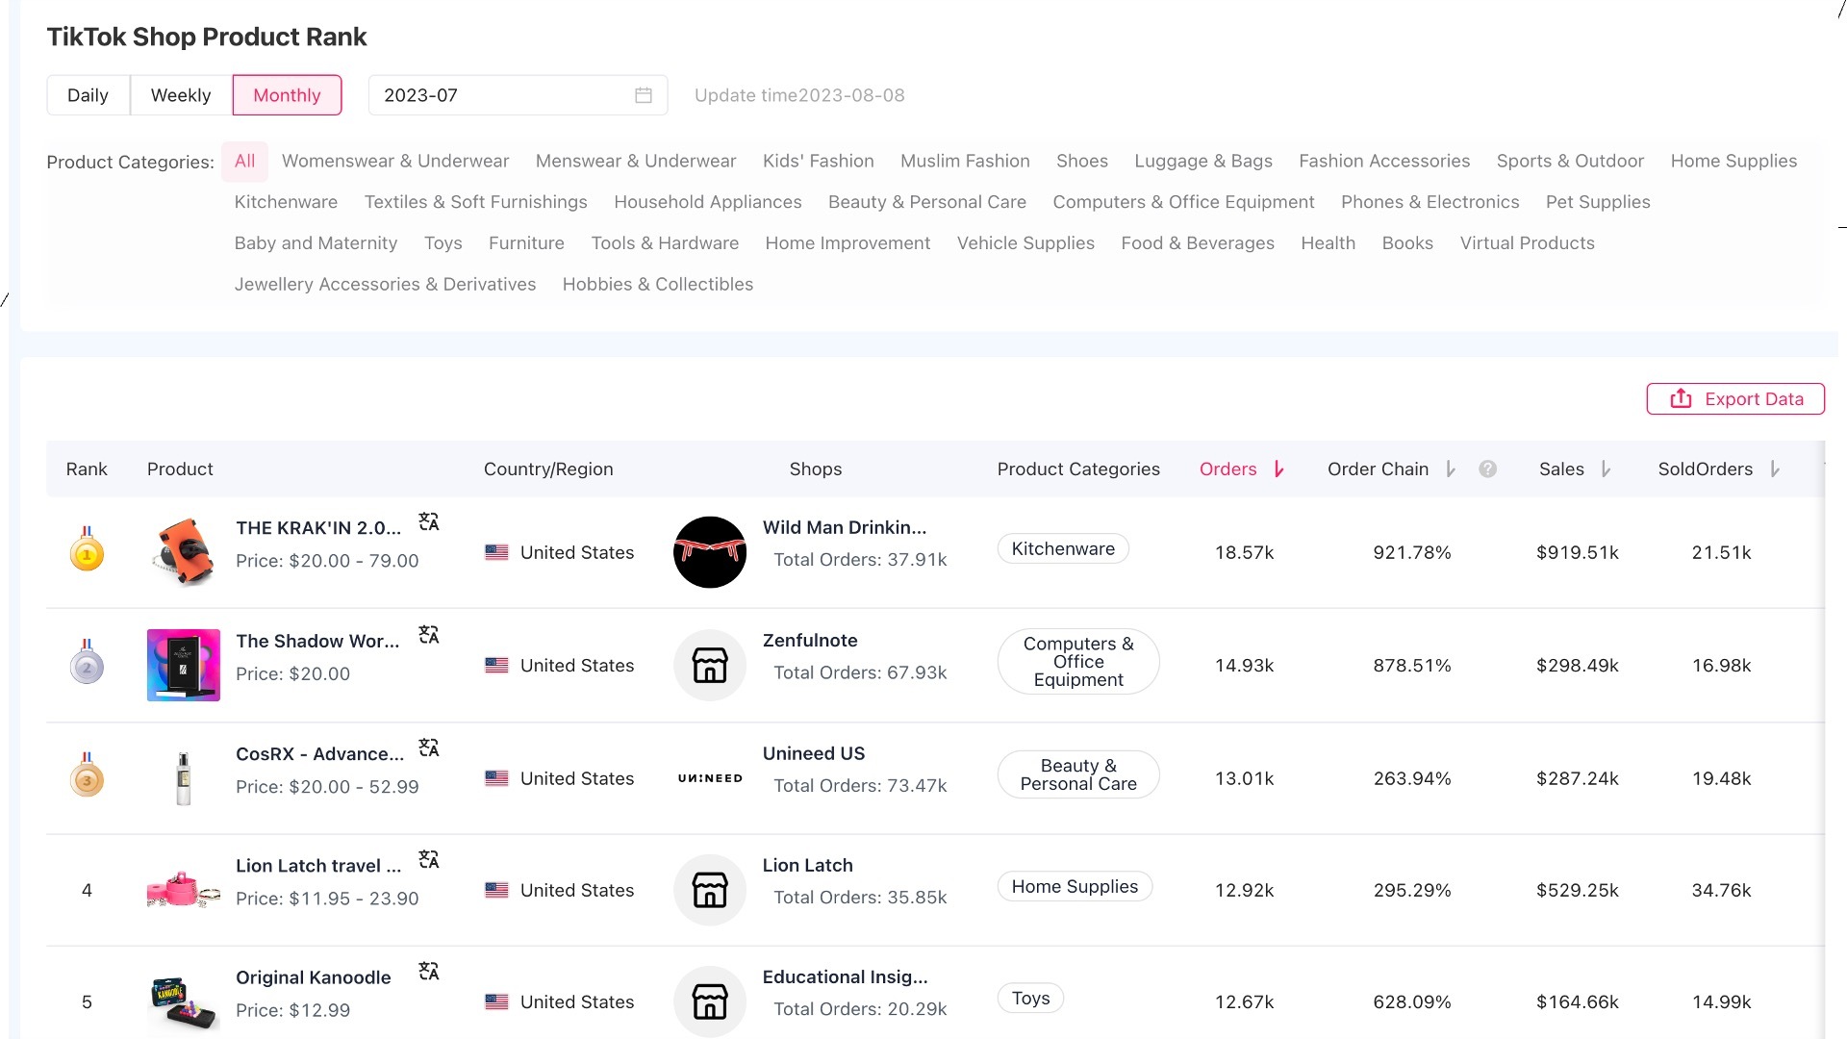The image size is (1847, 1039).
Task: Open the Lion Latch travel product link
Action: [x=318, y=866]
